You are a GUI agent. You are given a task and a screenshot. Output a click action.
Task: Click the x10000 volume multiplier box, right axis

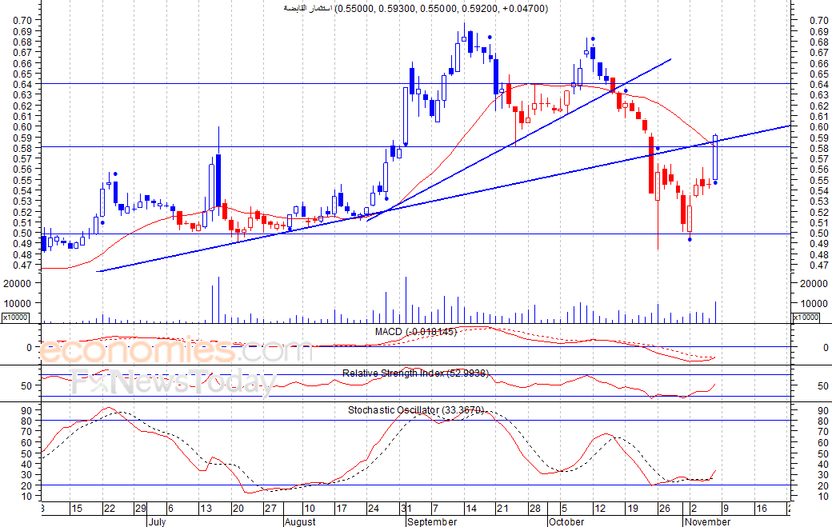pos(806,317)
